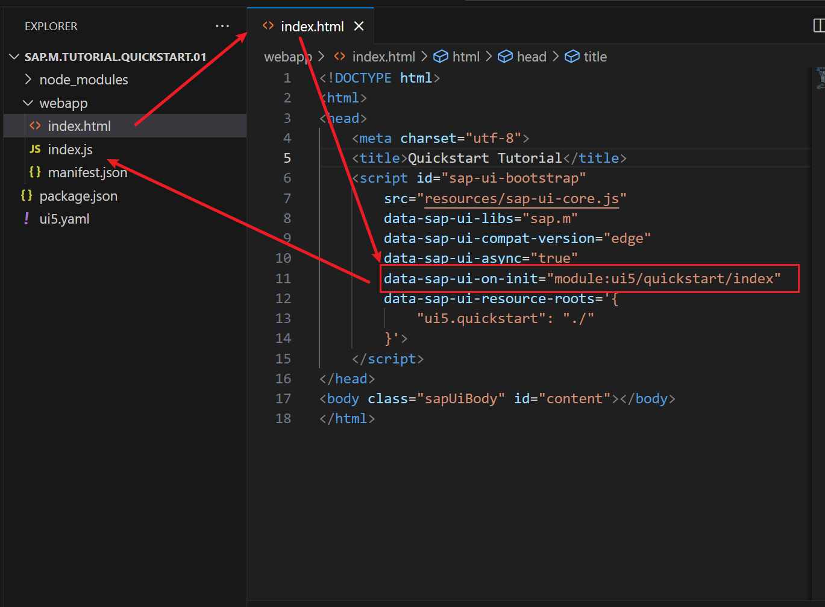This screenshot has width=825, height=607.
Task: Open manifest.json in the file tree
Action: click(x=87, y=172)
